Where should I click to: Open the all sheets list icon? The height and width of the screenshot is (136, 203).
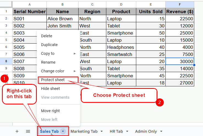[x=28, y=131]
